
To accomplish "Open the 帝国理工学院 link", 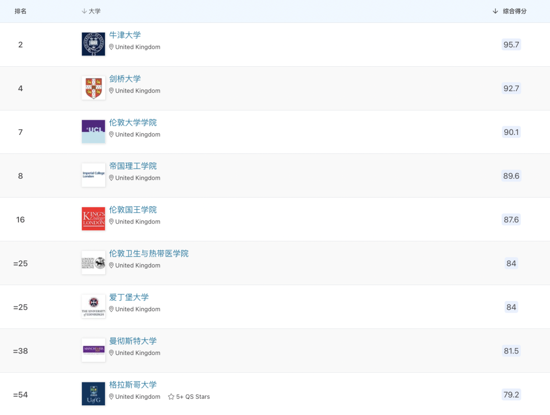I will (133, 166).
